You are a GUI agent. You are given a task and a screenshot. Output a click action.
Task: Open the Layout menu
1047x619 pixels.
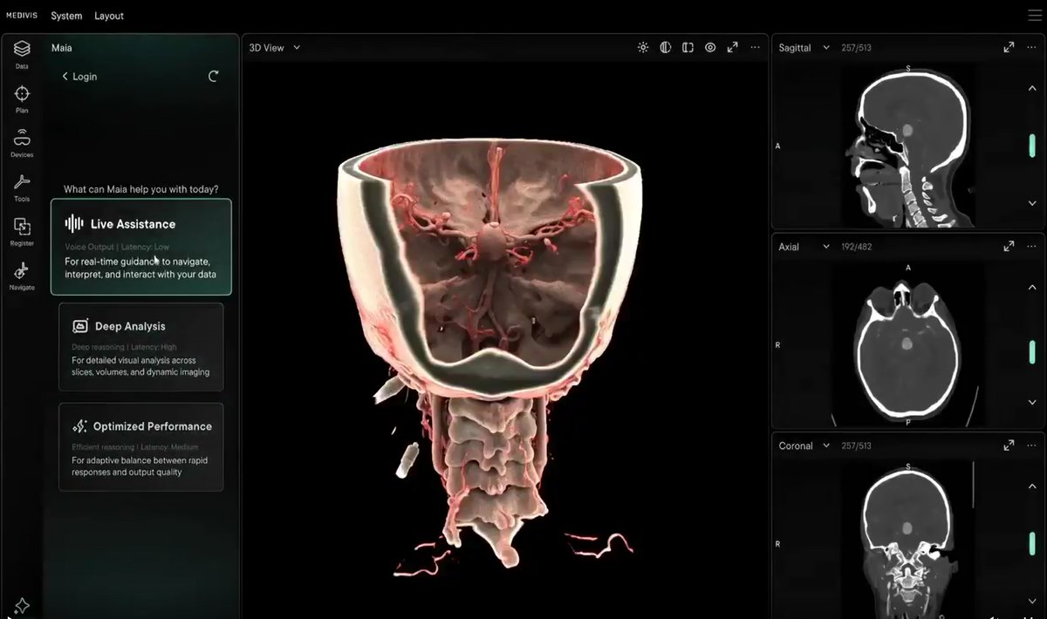(x=109, y=16)
